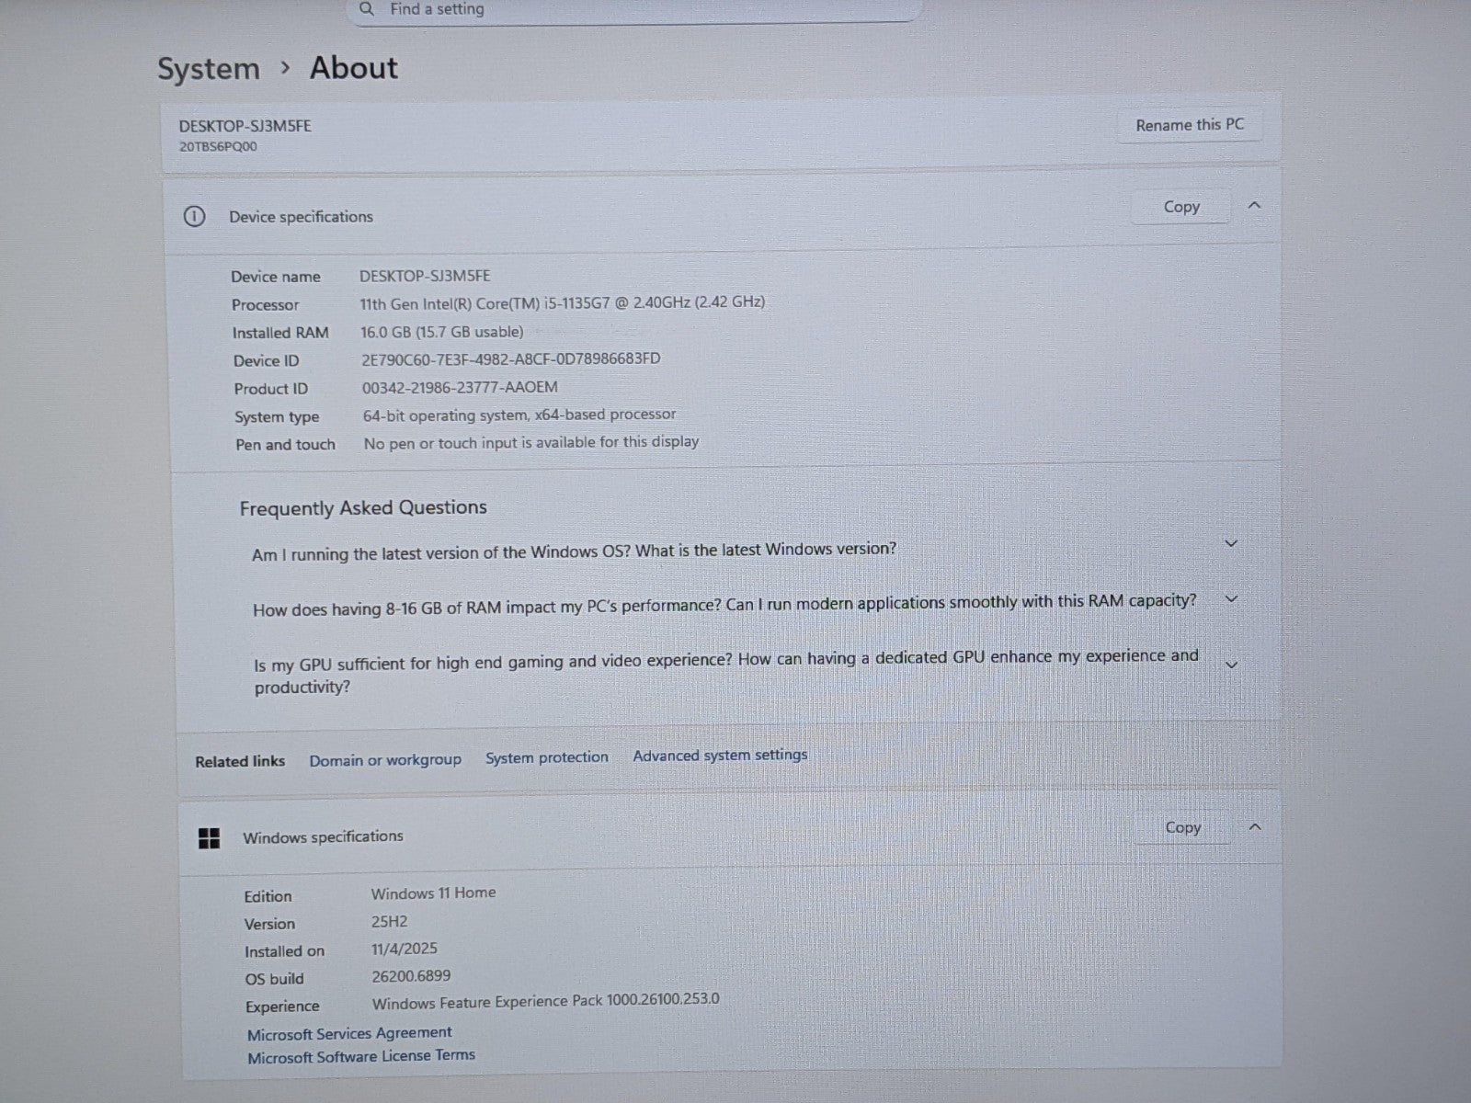Click the Rename this PC button
Viewport: 1471px width, 1103px height.
1189,125
